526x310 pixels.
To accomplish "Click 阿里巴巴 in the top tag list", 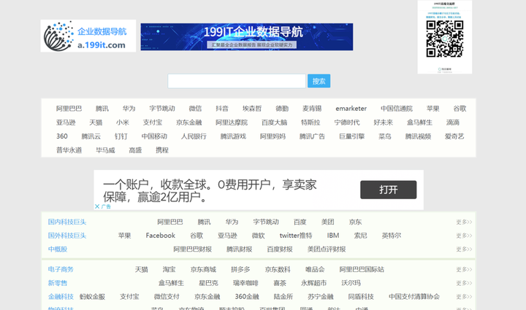I will (x=69, y=109).
